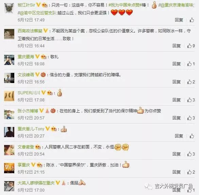The image size is (199, 195).
Task: Reply to the 重庆墨海 敬礼 comment
Action: pos(177,64)
